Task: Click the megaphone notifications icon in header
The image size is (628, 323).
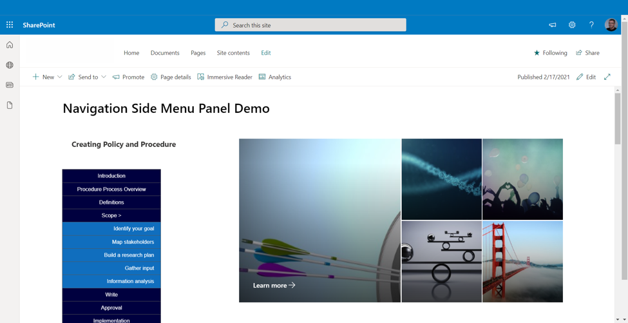Action: 552,25
